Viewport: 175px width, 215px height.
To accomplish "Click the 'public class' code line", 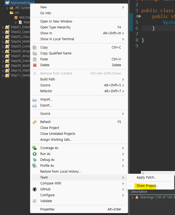I will coord(158,10).
